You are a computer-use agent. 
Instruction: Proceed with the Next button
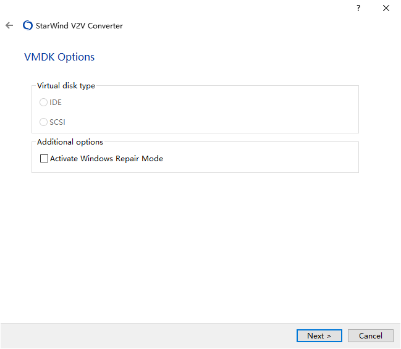point(319,335)
